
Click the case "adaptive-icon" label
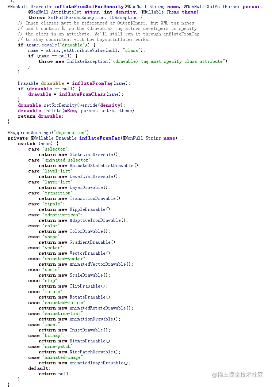coord(55,215)
